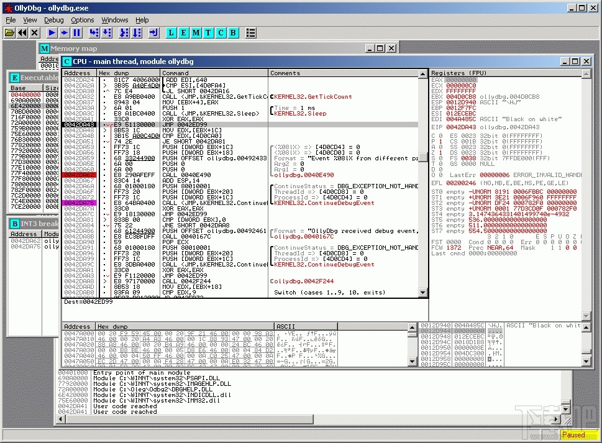
Task: Click the Open file toolbar icon
Action: coord(9,32)
